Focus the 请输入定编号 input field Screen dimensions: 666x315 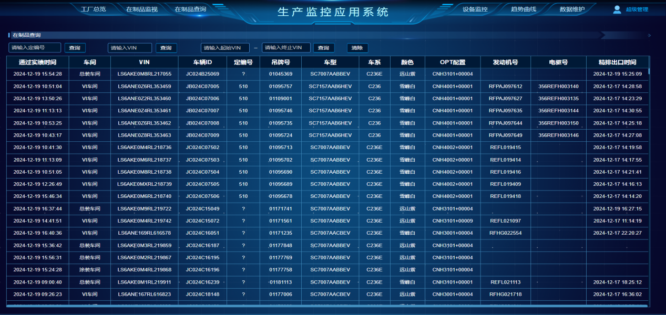point(35,48)
